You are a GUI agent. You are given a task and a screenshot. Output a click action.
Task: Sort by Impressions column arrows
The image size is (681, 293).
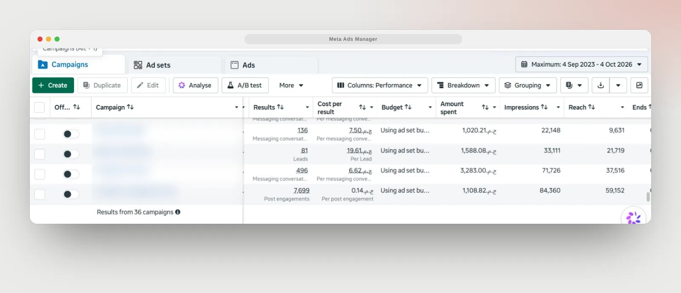pyautogui.click(x=544, y=107)
